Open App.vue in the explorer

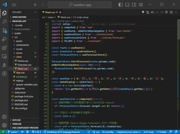coord(24,73)
